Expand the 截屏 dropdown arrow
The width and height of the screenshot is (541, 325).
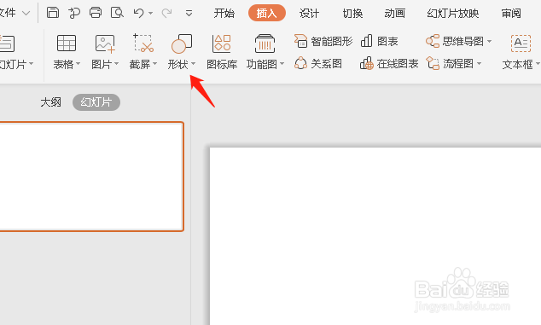tap(154, 63)
